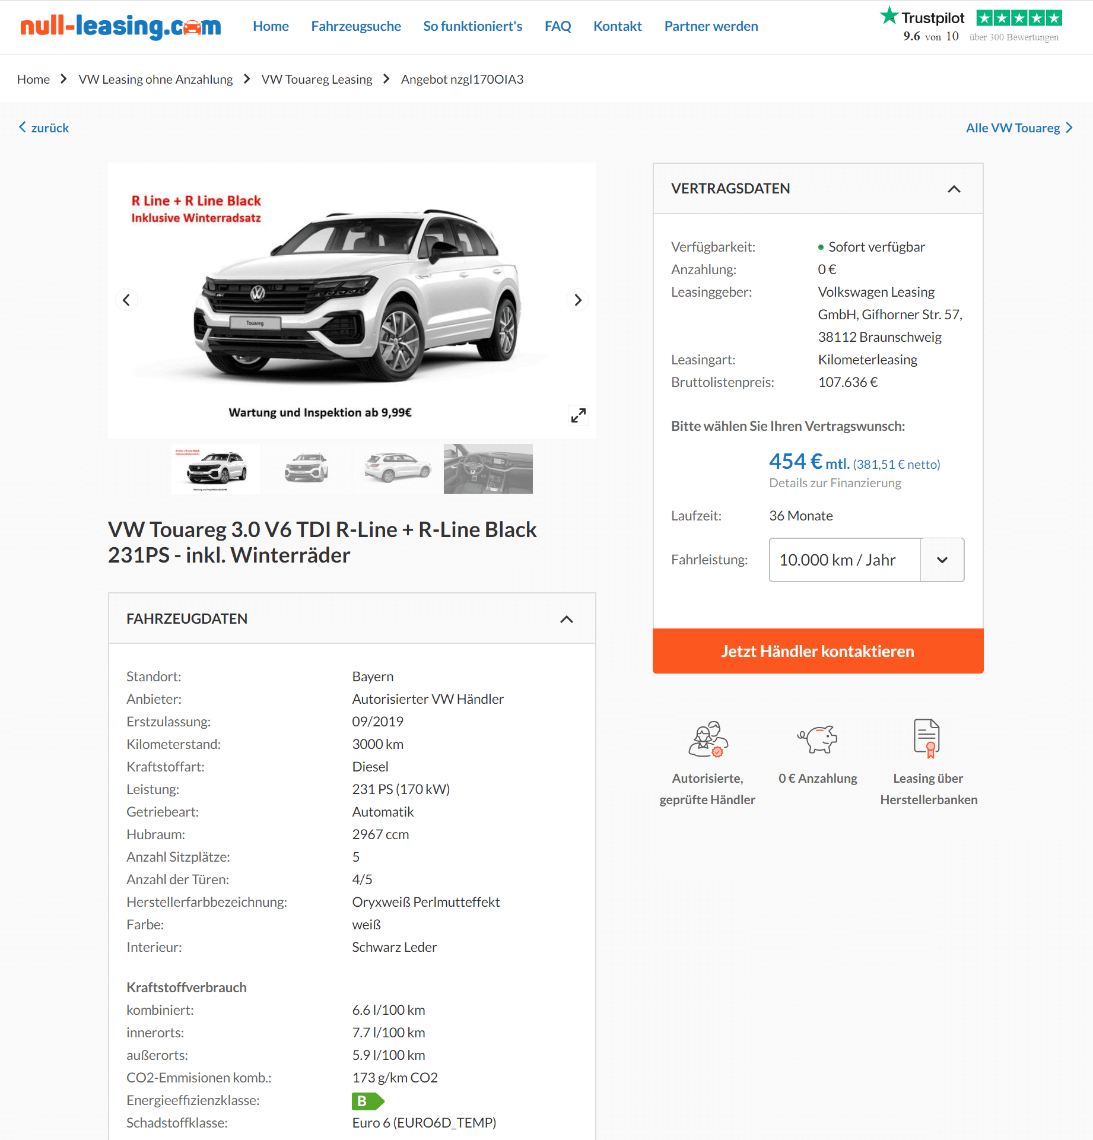Open Details zur Finanzierung link
Viewport: 1093px width, 1140px height.
(835, 483)
